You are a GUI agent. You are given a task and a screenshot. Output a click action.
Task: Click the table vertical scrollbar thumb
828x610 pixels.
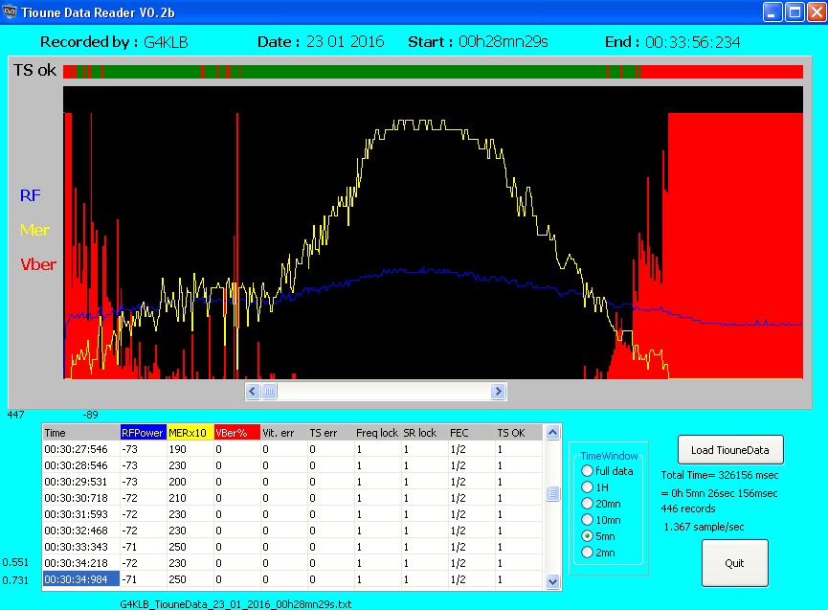point(552,494)
